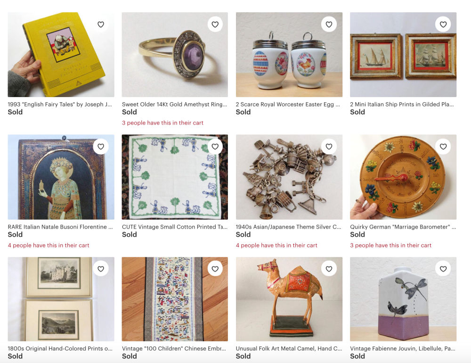Open the folk art camel figurine image

pos(289,299)
